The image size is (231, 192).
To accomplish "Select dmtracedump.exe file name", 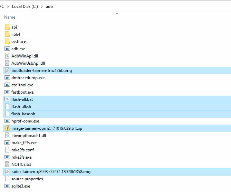I will point(28,78).
